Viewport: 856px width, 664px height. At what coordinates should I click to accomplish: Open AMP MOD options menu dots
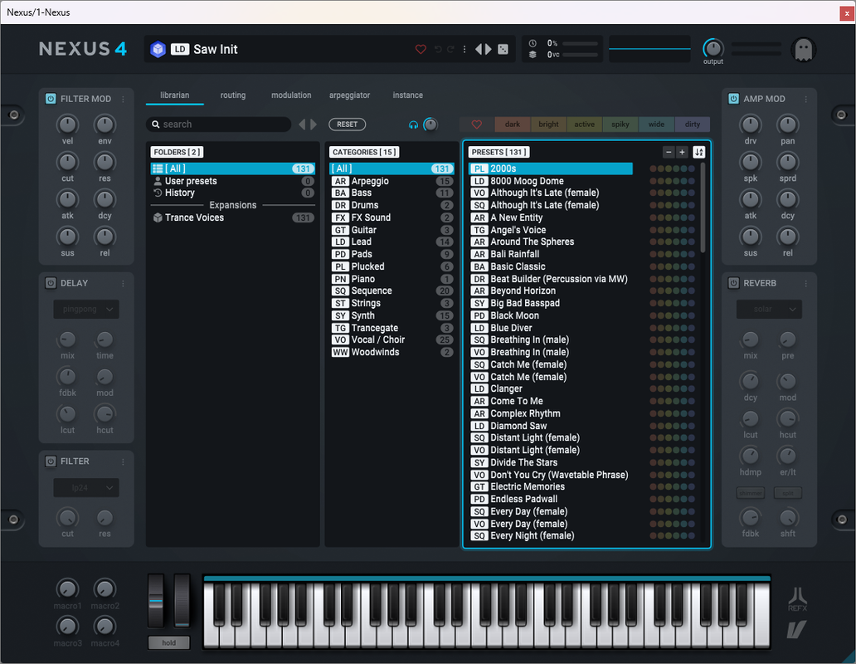click(805, 99)
